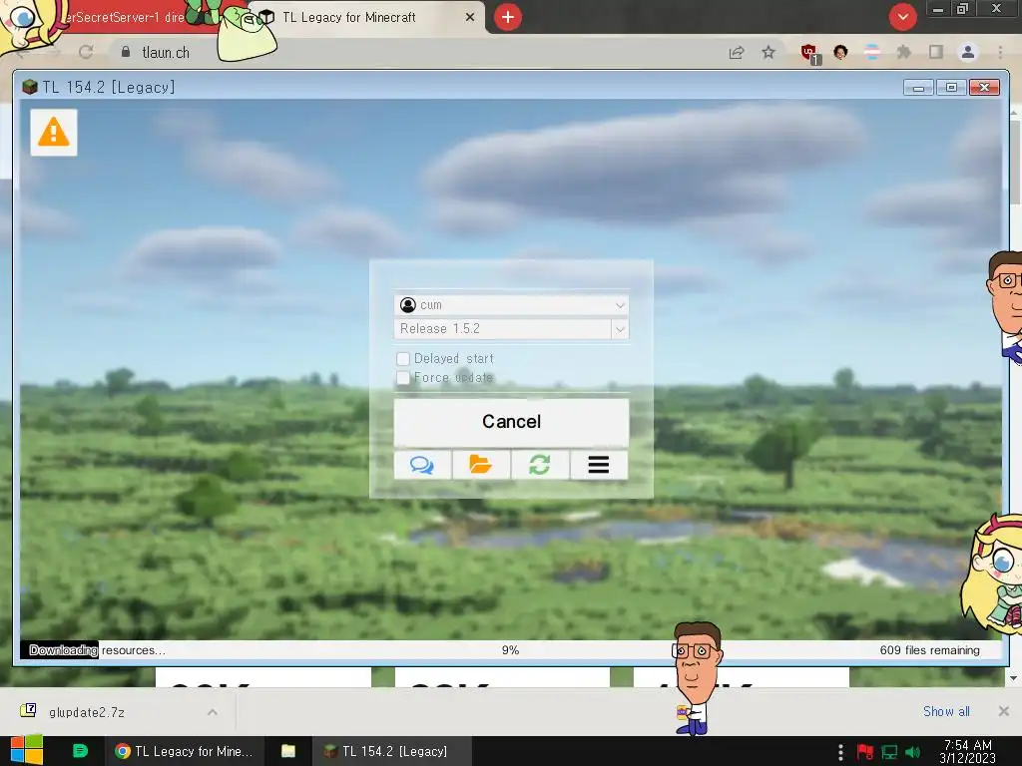Screen dimensions: 1022x766
Task: Click the orange warning triangle icon
Action: click(54, 133)
